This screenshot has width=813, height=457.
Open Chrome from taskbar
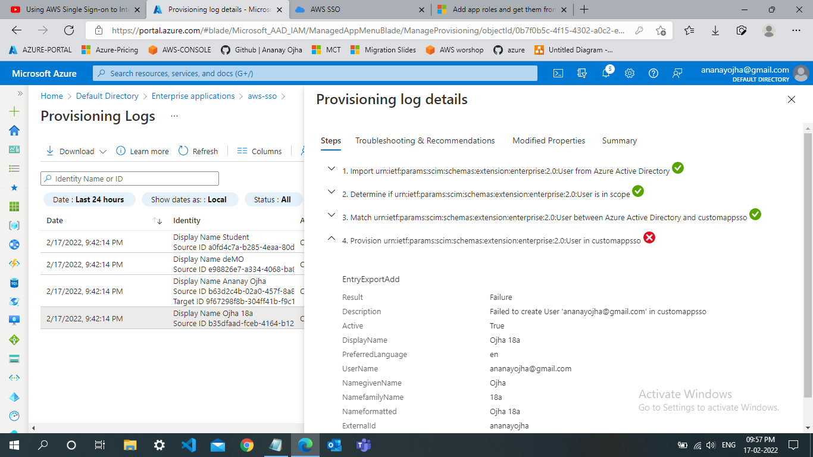coord(247,445)
